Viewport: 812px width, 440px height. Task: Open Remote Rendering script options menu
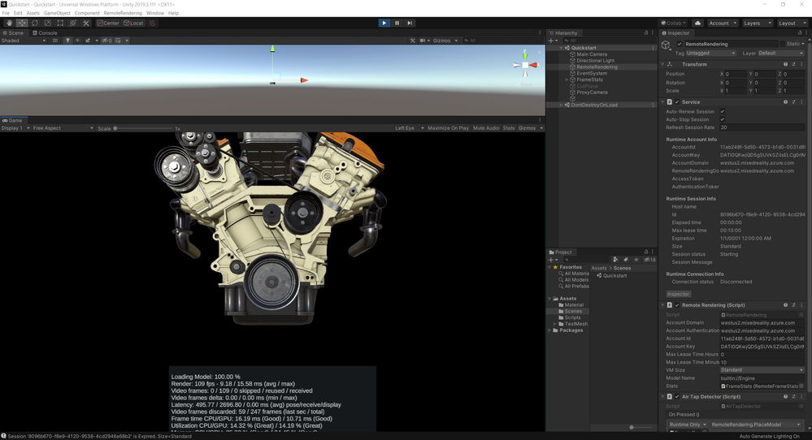pyautogui.click(x=801, y=305)
